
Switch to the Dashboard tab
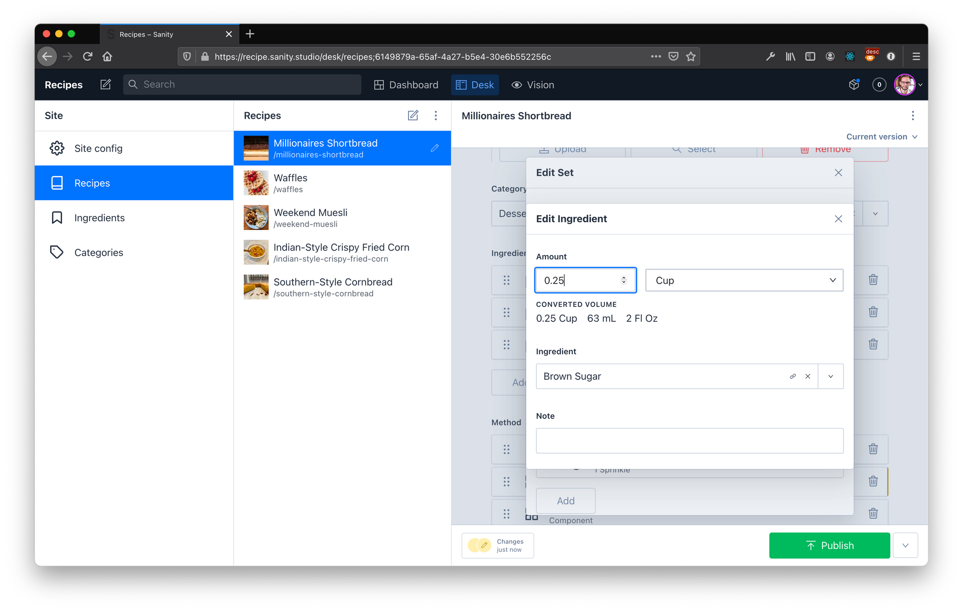point(406,85)
